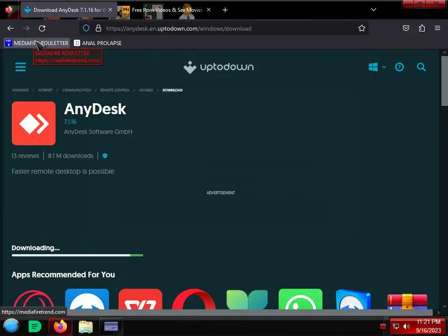The image size is (448, 336).
Task: Open green notes app in taskbar
Action: [x=35, y=326]
